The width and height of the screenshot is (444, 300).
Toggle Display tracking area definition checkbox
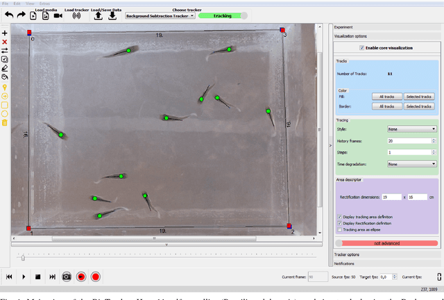click(x=339, y=217)
